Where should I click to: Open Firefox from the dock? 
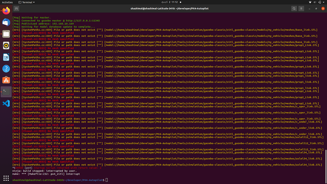[x=6, y=11]
